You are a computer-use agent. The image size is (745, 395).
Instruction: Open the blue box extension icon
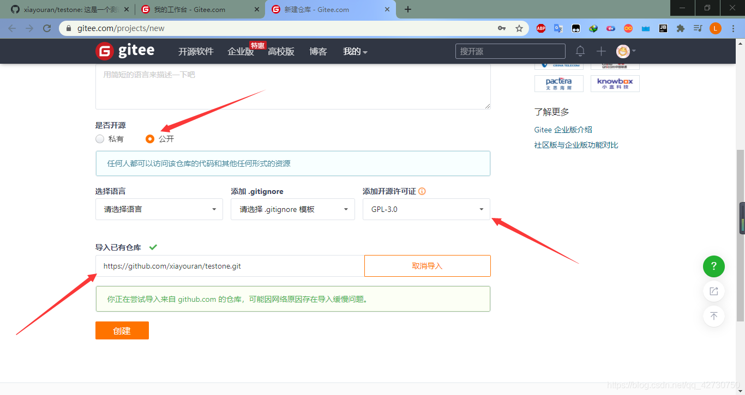(x=646, y=28)
